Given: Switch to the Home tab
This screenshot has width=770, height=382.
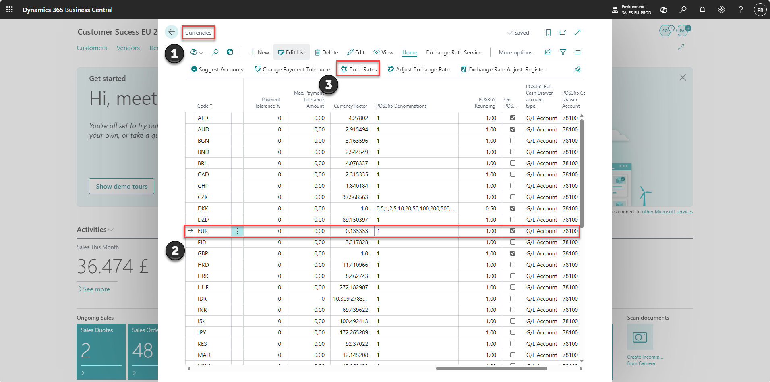Looking at the screenshot, I should (x=410, y=52).
